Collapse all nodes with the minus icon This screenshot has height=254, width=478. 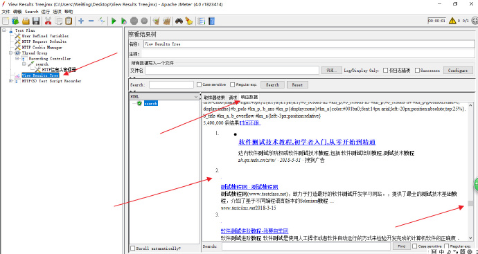[91, 21]
